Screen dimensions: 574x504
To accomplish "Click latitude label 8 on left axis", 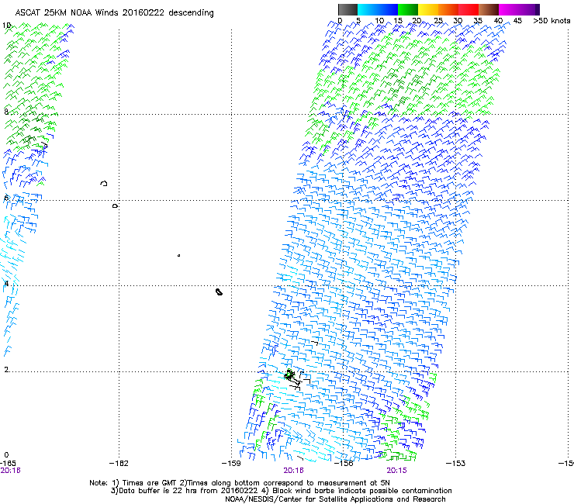I will pos(6,112).
